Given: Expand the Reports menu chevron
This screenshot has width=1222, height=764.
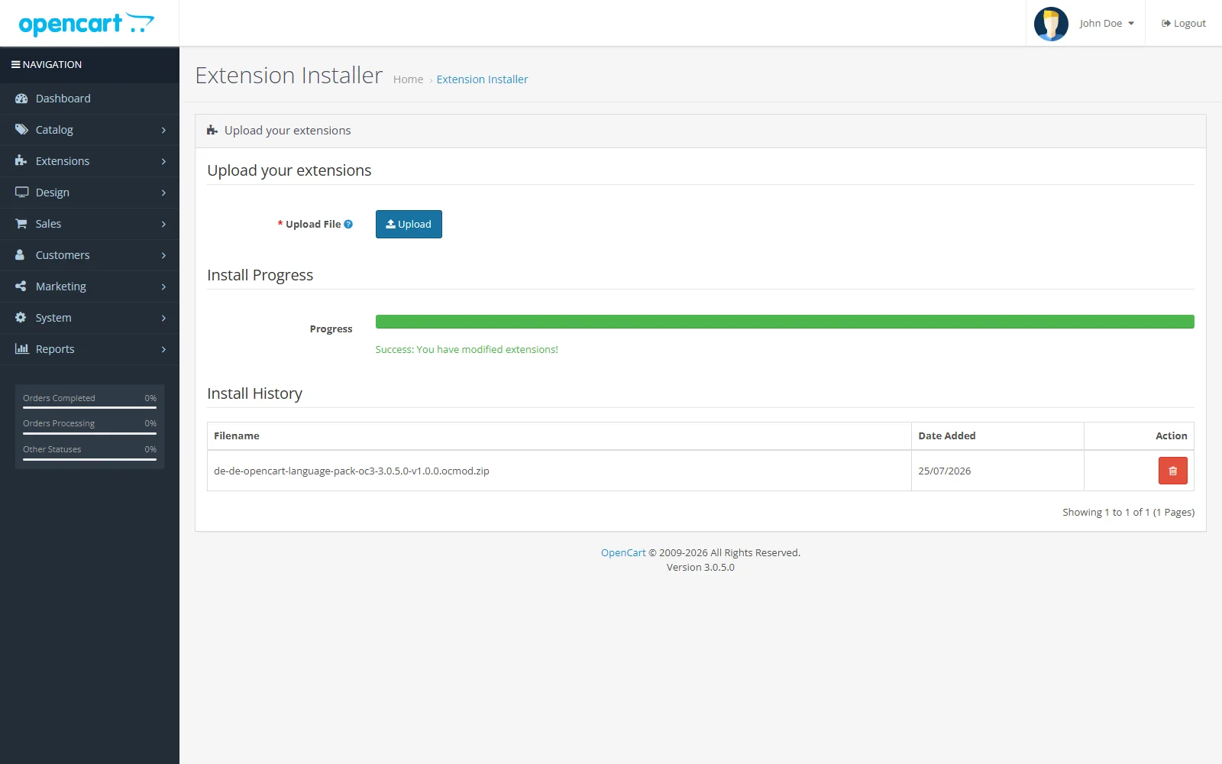Looking at the screenshot, I should (163, 350).
